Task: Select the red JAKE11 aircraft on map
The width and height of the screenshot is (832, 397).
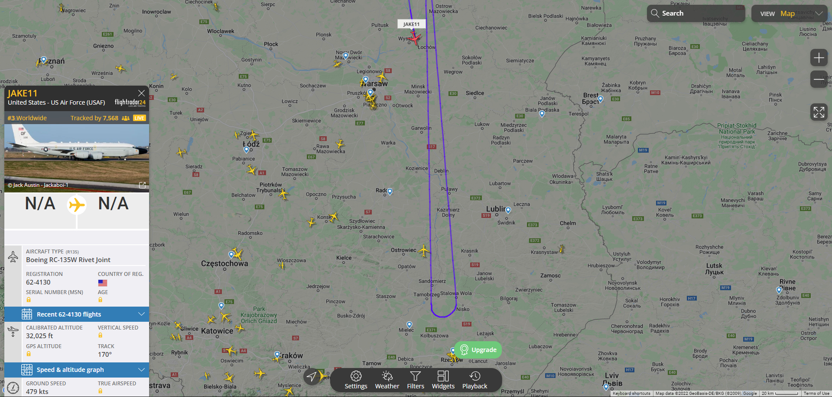Action: click(x=415, y=38)
